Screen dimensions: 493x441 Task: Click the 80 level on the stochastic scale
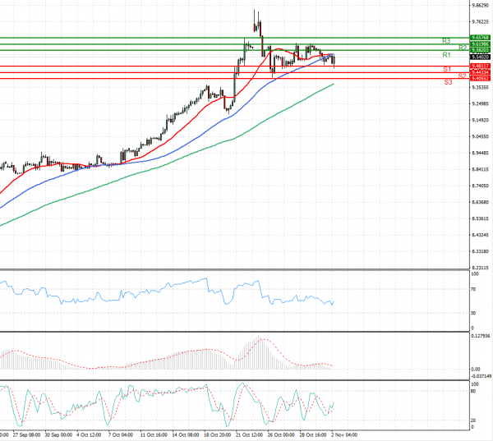coord(473,392)
